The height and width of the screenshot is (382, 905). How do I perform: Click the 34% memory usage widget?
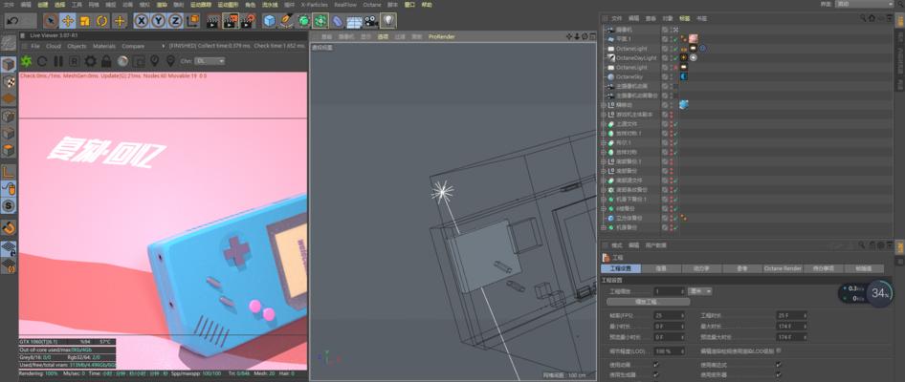[879, 293]
